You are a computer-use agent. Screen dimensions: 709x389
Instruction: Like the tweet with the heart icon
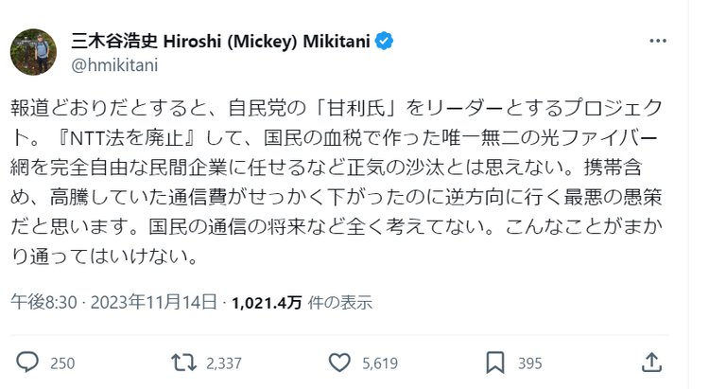pyautogui.click(x=340, y=362)
